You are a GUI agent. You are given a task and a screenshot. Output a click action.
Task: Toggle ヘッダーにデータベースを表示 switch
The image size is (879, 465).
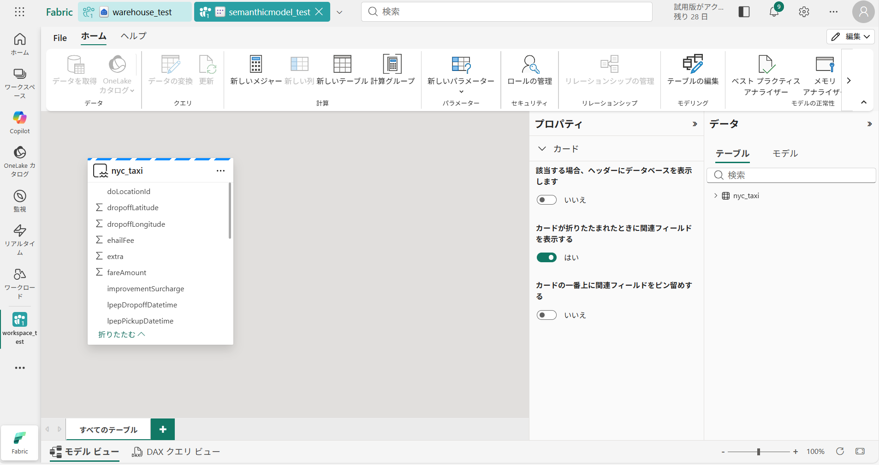546,200
